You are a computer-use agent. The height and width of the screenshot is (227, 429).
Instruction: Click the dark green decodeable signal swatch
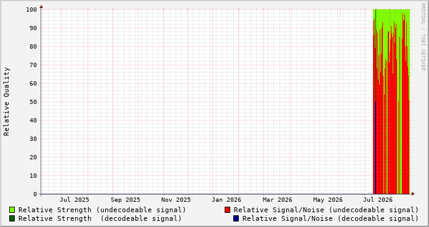12,218
